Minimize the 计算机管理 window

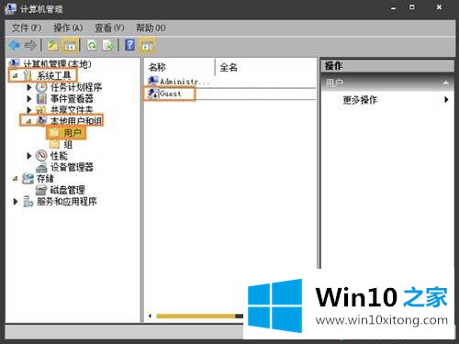pos(393,8)
